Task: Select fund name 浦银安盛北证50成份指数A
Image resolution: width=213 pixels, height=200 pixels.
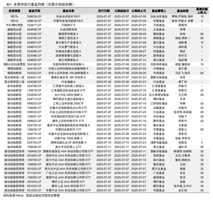Action: coord(68,143)
